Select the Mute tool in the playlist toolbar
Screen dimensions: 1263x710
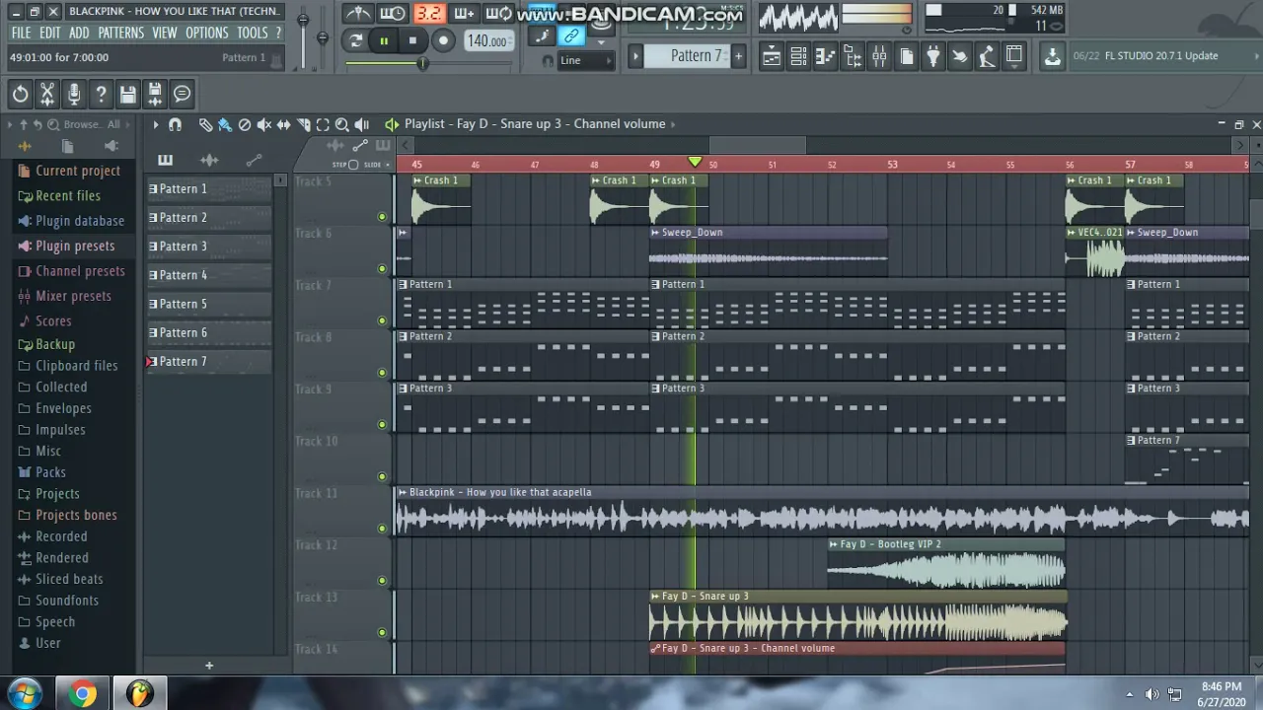[263, 124]
